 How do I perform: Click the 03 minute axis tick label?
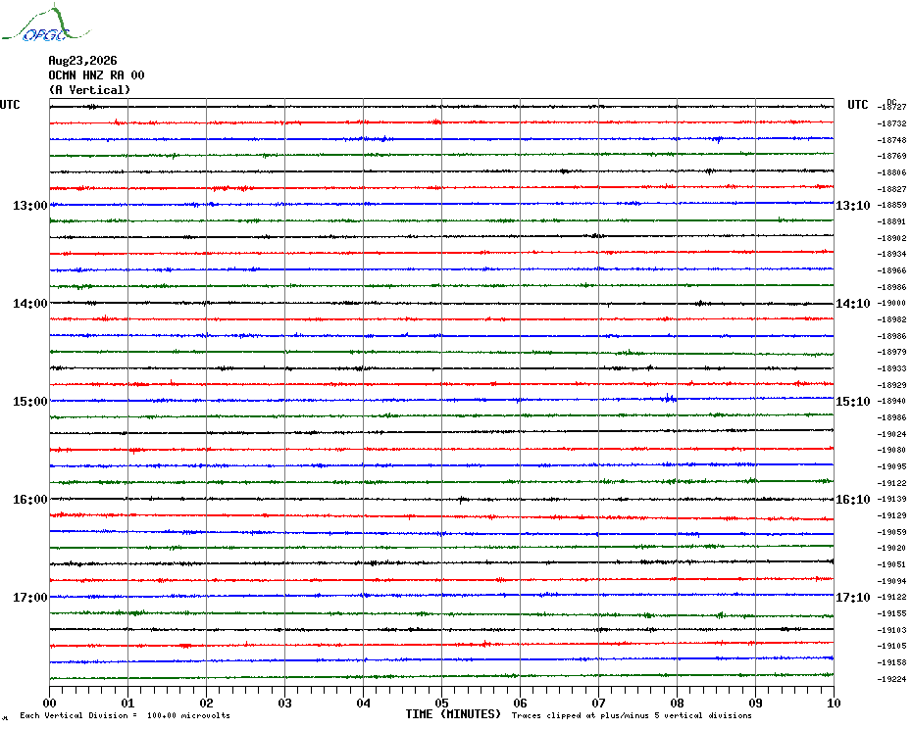point(285,703)
